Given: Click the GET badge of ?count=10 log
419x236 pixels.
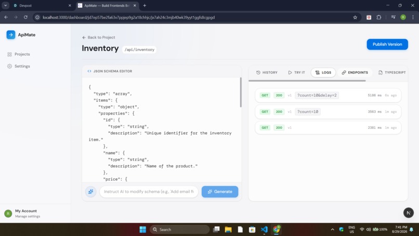Looking at the screenshot, I should (265, 111).
